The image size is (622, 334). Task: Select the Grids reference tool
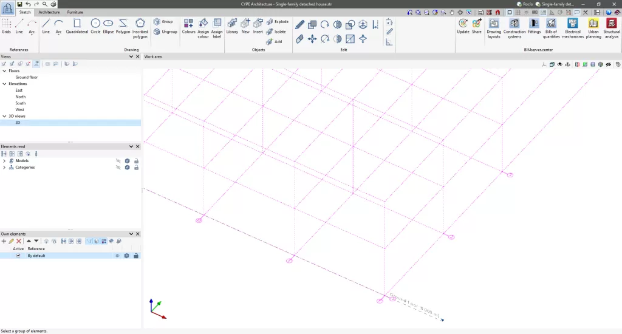6,26
